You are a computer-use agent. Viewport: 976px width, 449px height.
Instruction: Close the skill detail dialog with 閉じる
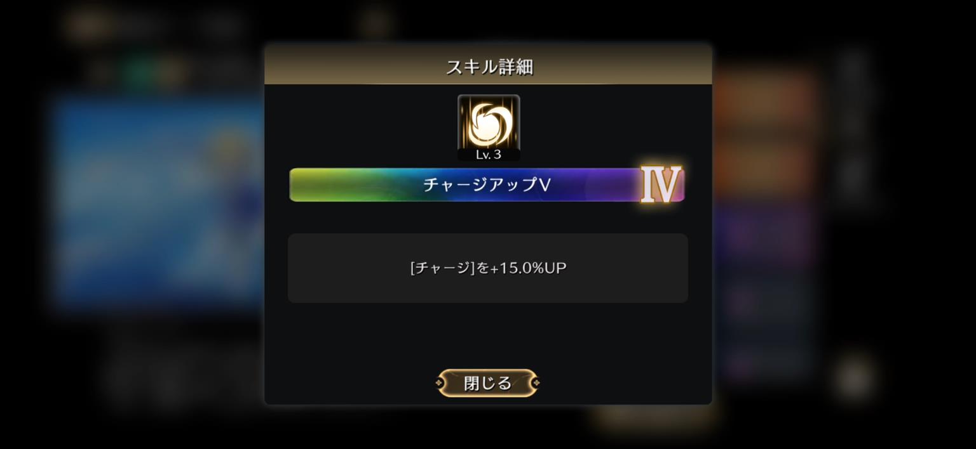coord(487,383)
